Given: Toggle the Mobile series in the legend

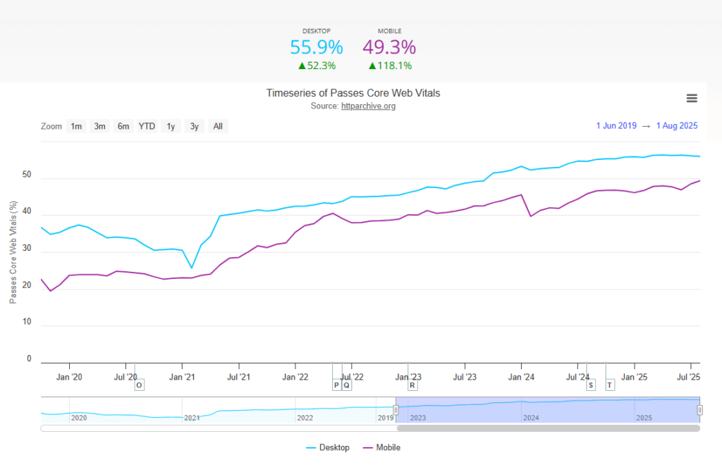Looking at the screenshot, I should [x=388, y=447].
